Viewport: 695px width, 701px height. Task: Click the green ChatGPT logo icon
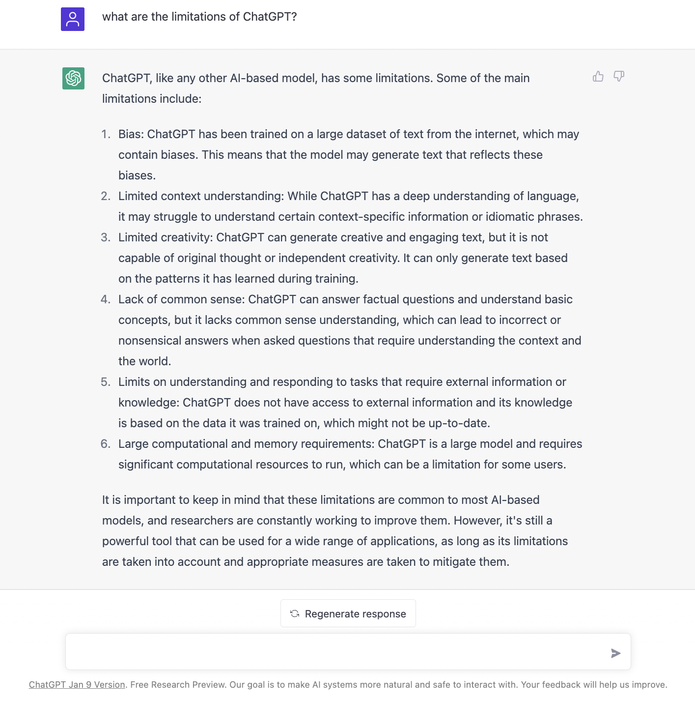(73, 78)
